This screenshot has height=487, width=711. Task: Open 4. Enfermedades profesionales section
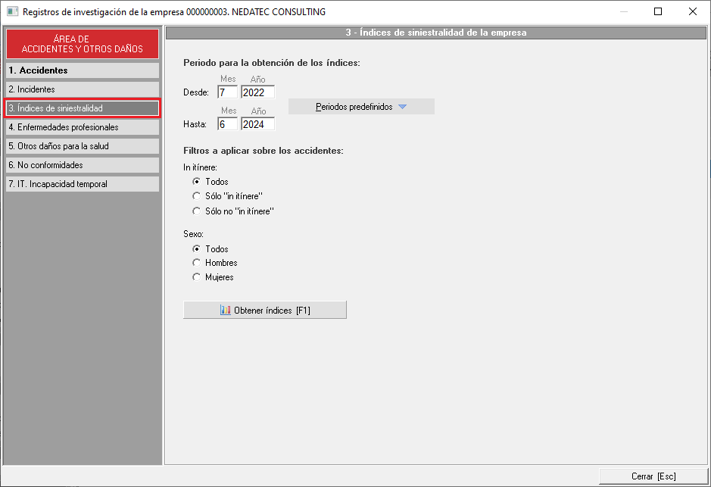83,127
